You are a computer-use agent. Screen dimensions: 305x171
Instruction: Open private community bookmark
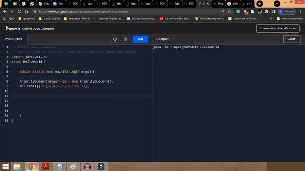142,19
